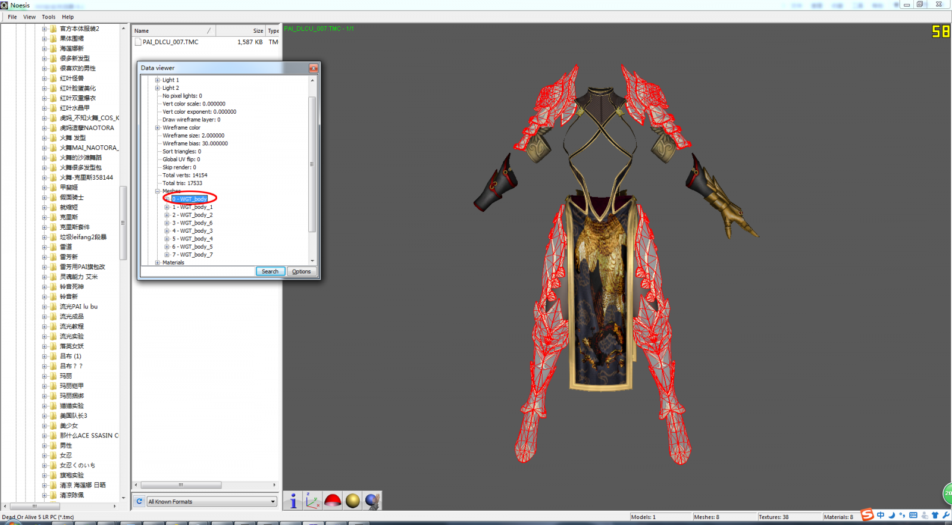952x525 pixels.
Task: Click the folder icon for 克里斯套件
Action: coord(54,227)
